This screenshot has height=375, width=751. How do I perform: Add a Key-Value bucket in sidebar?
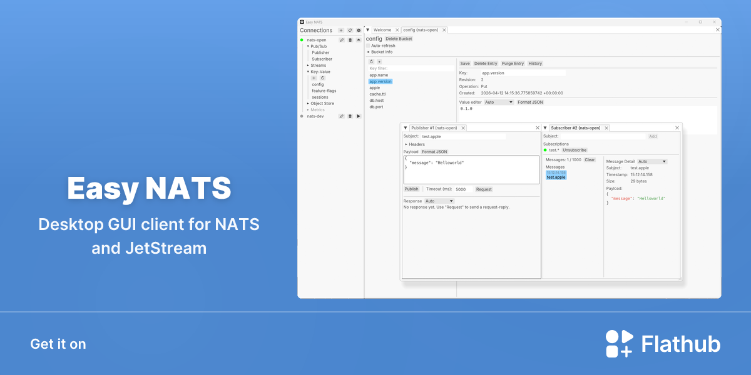(314, 78)
